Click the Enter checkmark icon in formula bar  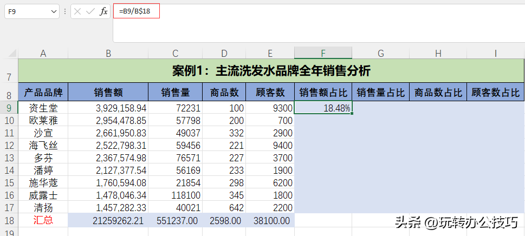click(x=90, y=12)
